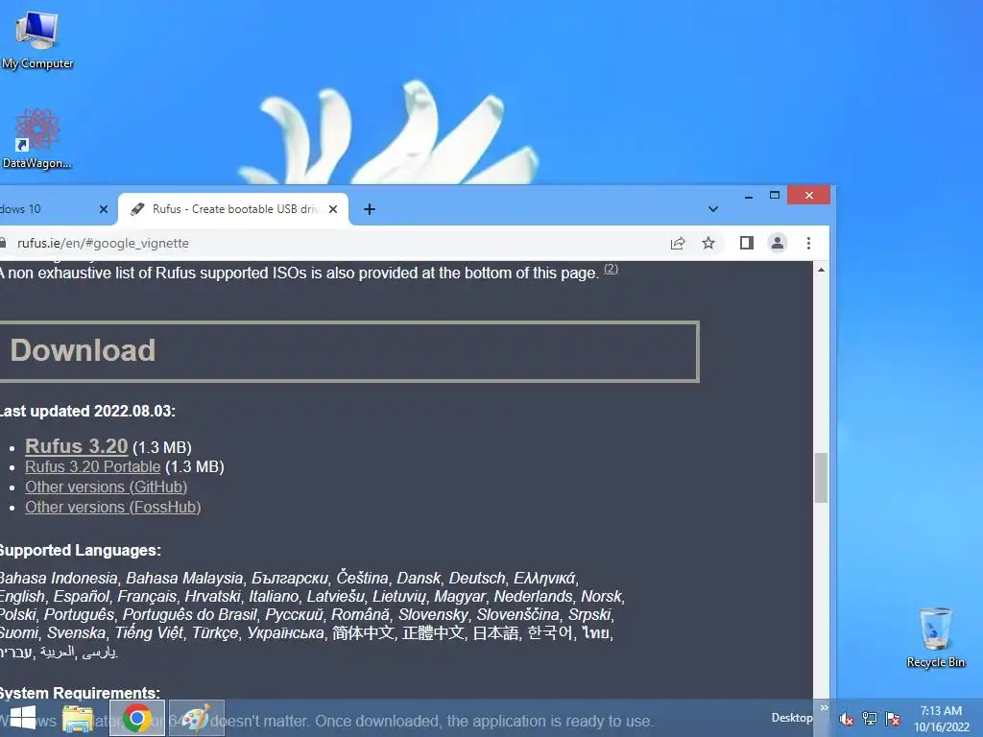
Task: Download Rufus 3.20 Portable
Action: 93,467
